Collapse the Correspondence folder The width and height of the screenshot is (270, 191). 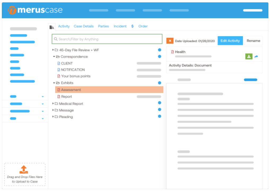[x=54, y=56]
